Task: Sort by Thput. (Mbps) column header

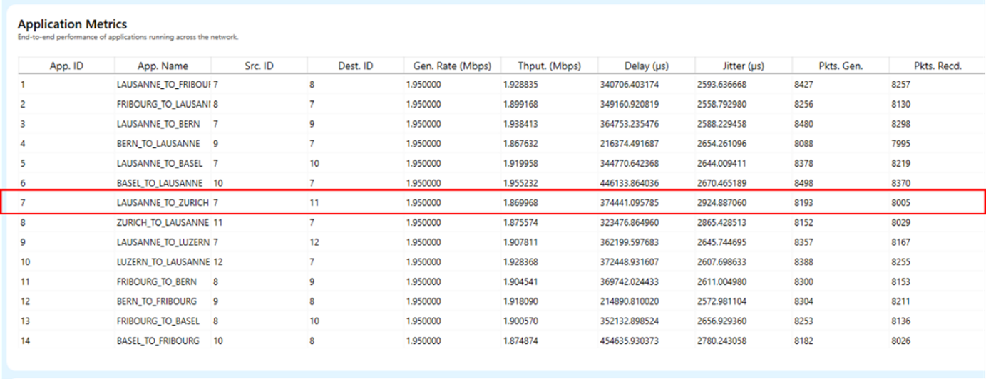Action: click(549, 66)
